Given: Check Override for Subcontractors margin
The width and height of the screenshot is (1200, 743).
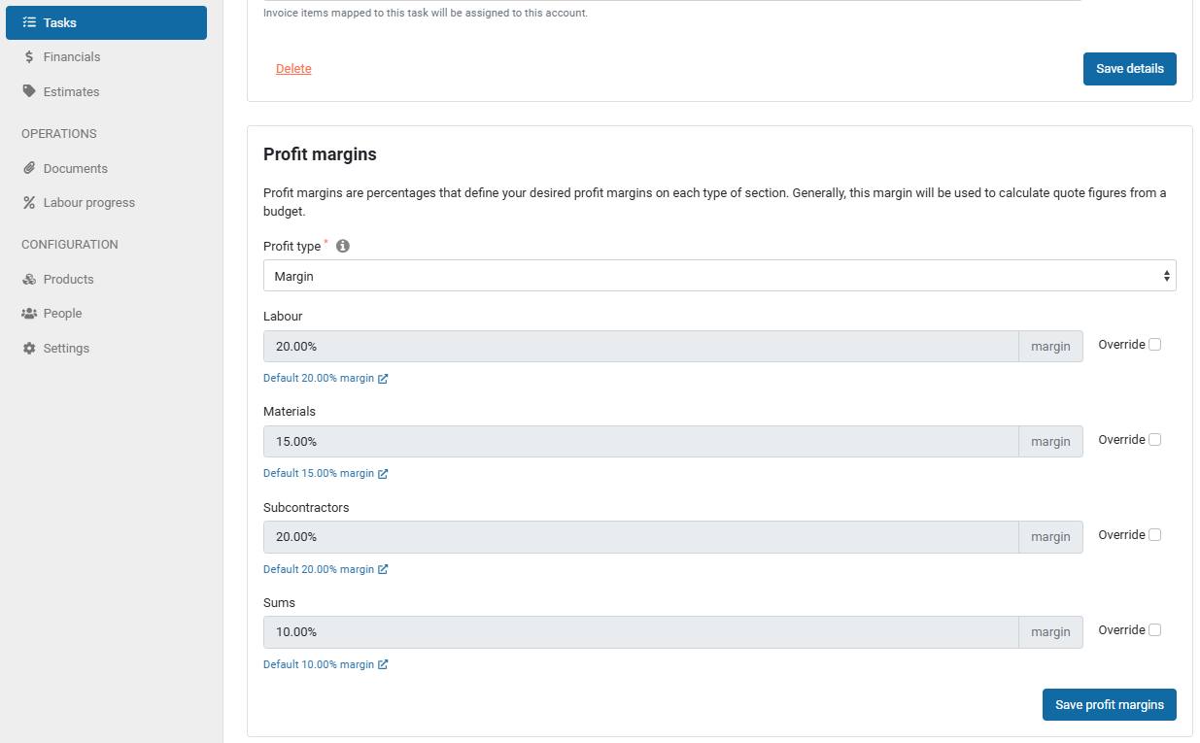Looking at the screenshot, I should 1154,535.
